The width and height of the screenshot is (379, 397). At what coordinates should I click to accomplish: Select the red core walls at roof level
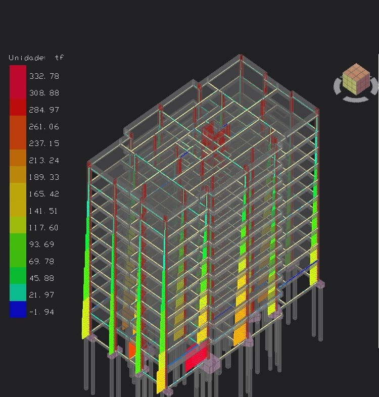[214, 135]
